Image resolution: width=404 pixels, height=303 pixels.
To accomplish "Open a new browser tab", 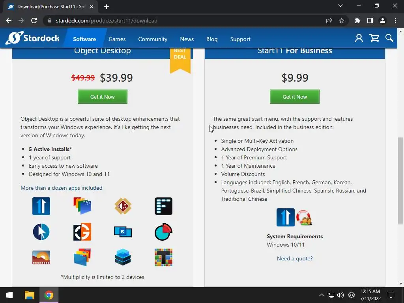I will tap(107, 7).
